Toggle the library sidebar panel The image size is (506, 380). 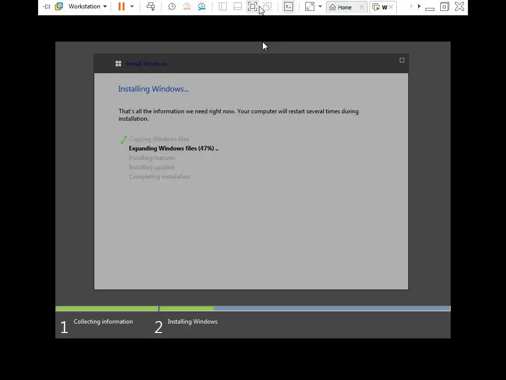[223, 6]
